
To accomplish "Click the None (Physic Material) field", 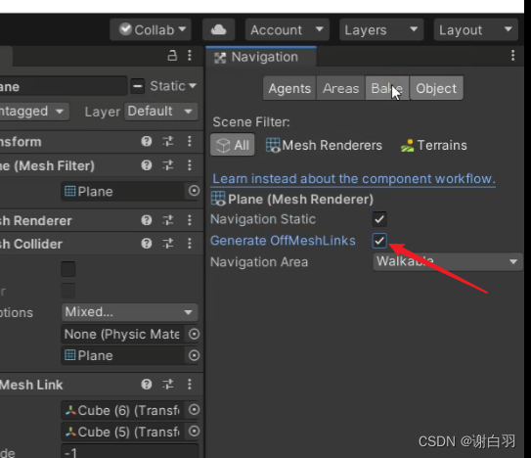I will (x=123, y=335).
